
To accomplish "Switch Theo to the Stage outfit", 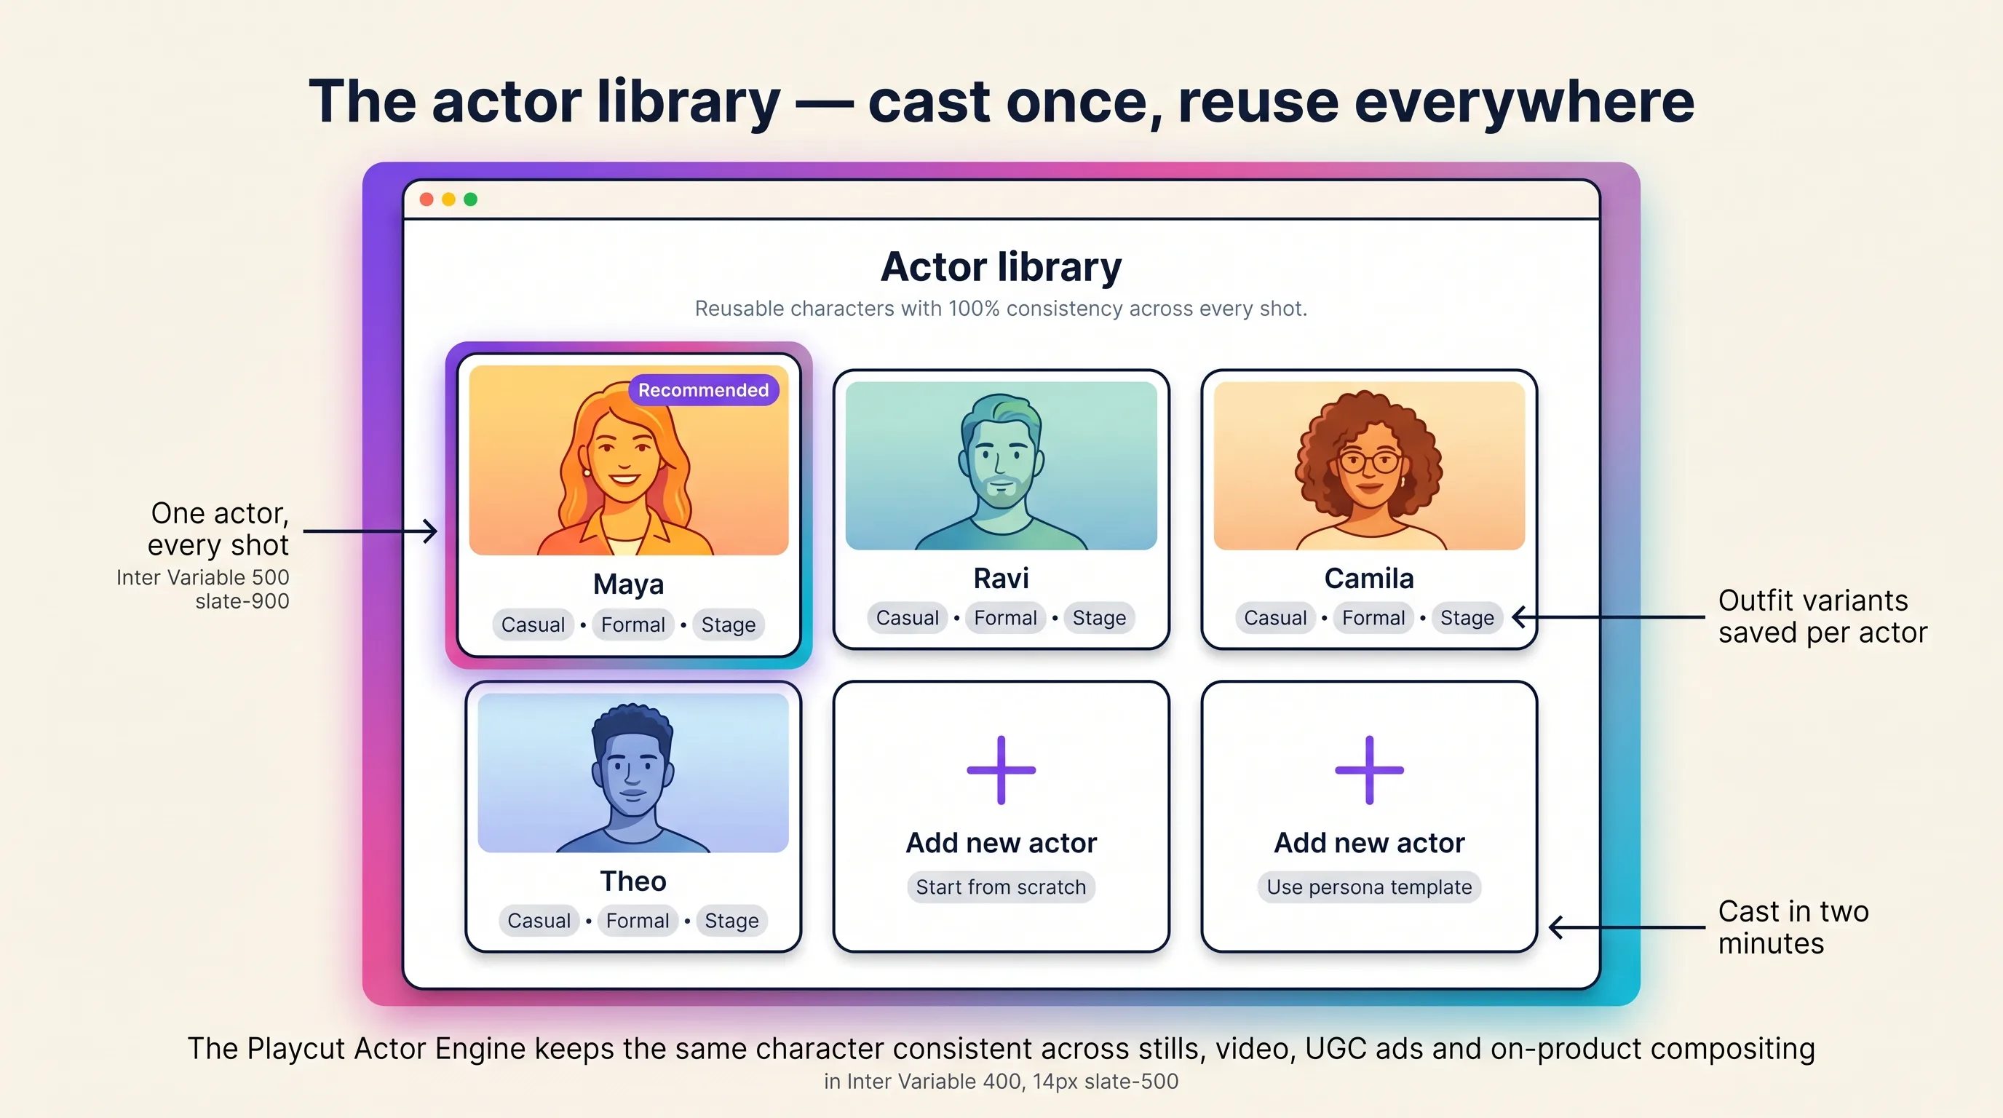I will (731, 921).
